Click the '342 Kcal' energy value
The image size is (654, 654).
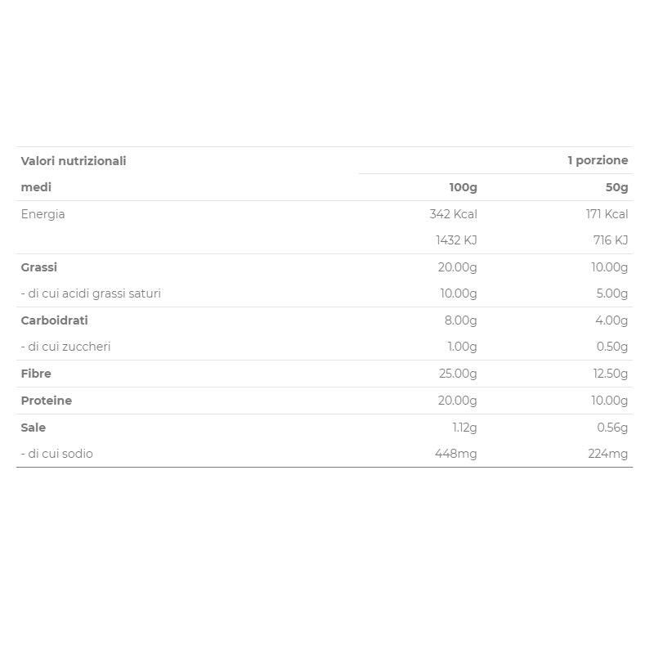coord(453,214)
